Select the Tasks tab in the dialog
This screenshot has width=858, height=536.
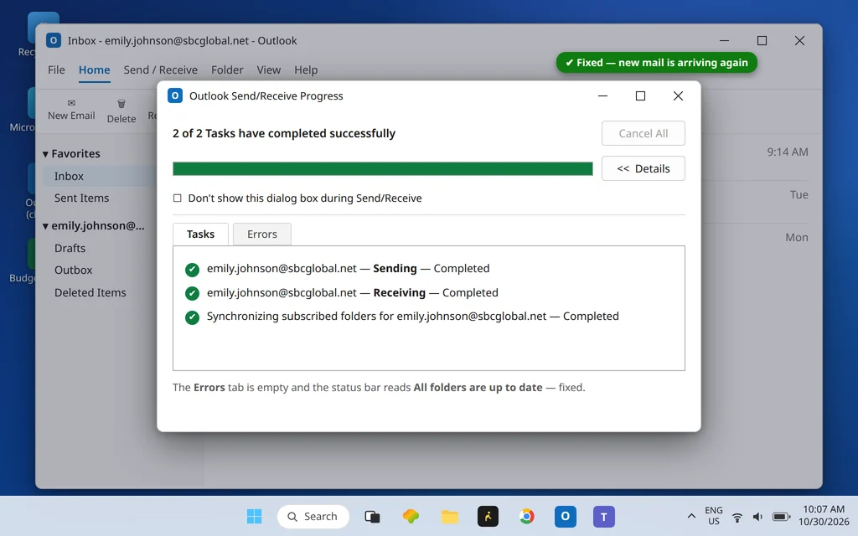(200, 234)
